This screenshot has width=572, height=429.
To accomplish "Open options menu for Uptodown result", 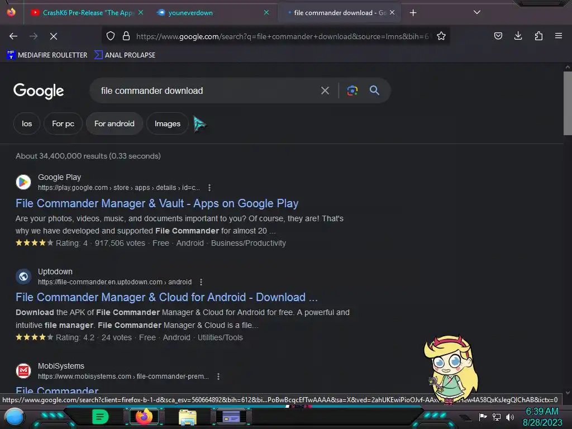I will [x=201, y=282].
